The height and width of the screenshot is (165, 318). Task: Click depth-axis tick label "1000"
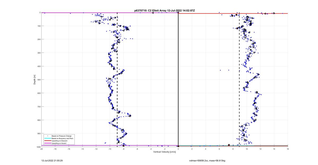click(38, 147)
